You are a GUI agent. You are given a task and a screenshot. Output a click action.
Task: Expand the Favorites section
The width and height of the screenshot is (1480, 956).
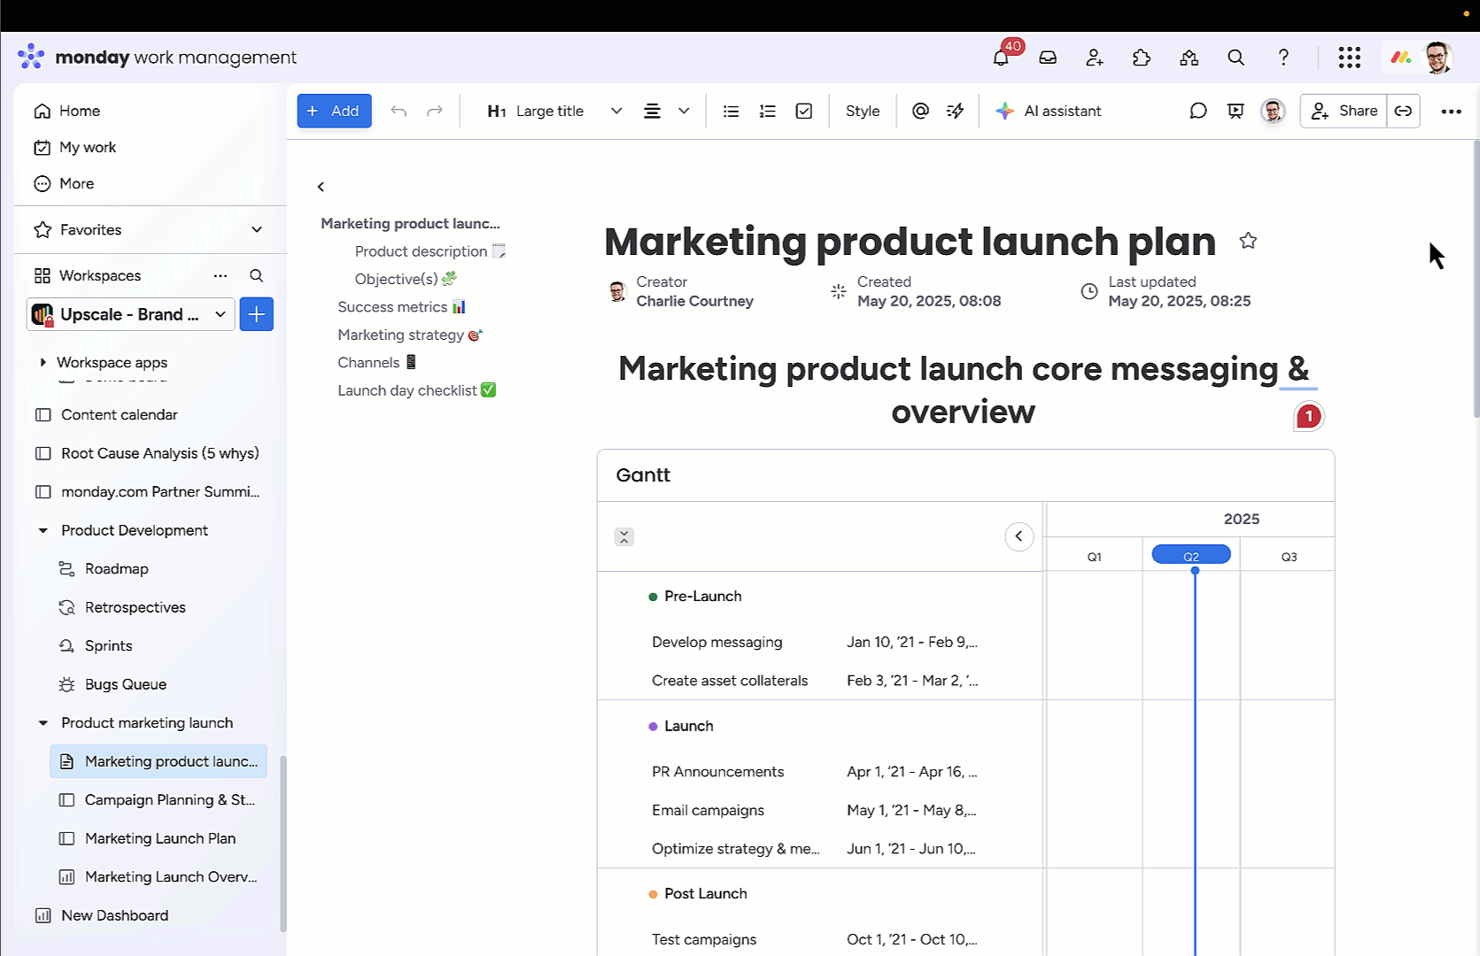(x=257, y=230)
